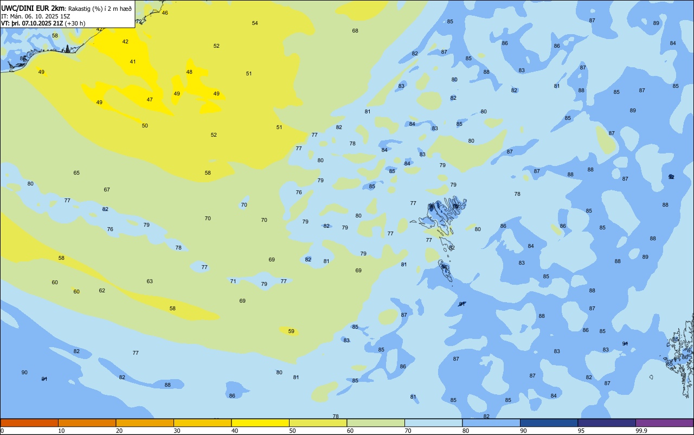Click the legend tick label 99.9

point(641,431)
